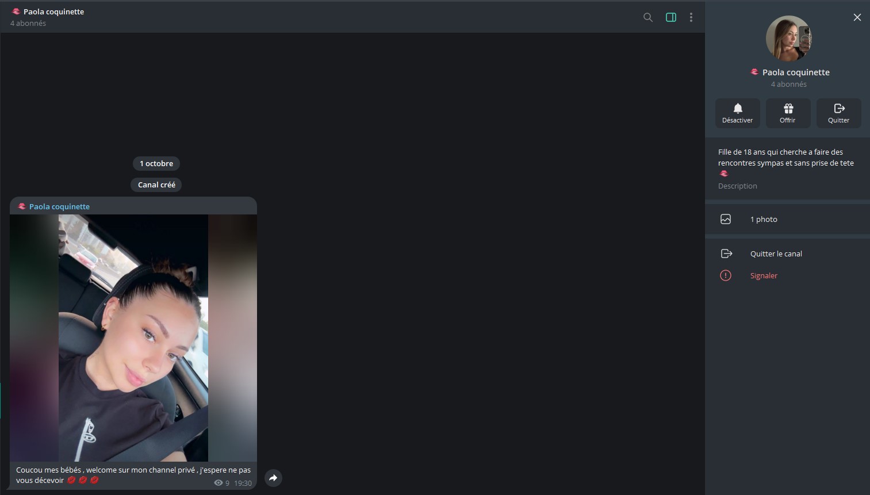The width and height of the screenshot is (870, 495).
Task: Click the photo icon in the media row
Action: [x=726, y=219]
